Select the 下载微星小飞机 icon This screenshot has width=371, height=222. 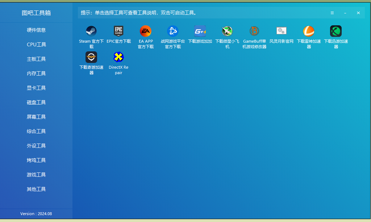point(227,31)
